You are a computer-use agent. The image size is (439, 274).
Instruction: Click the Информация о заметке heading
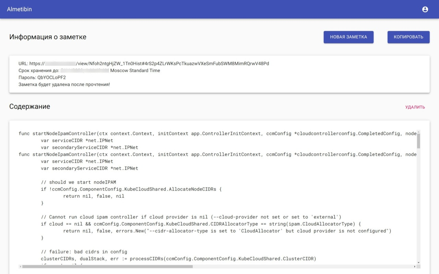click(x=48, y=37)
